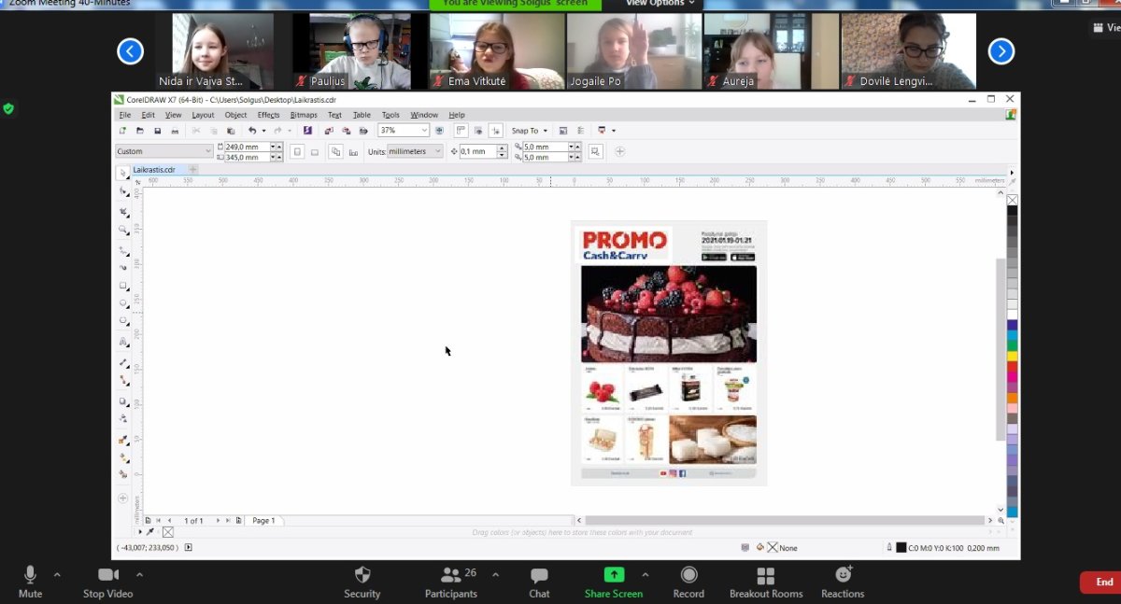Click the New document icon
Image resolution: width=1121 pixels, height=604 pixels.
(x=122, y=131)
